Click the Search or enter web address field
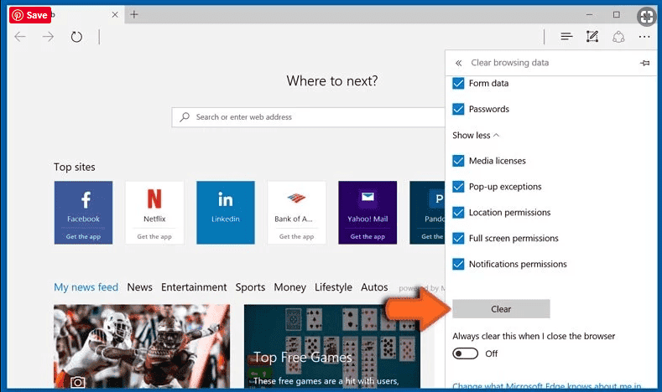Image resolution: width=662 pixels, height=392 pixels. pyautogui.click(x=308, y=116)
